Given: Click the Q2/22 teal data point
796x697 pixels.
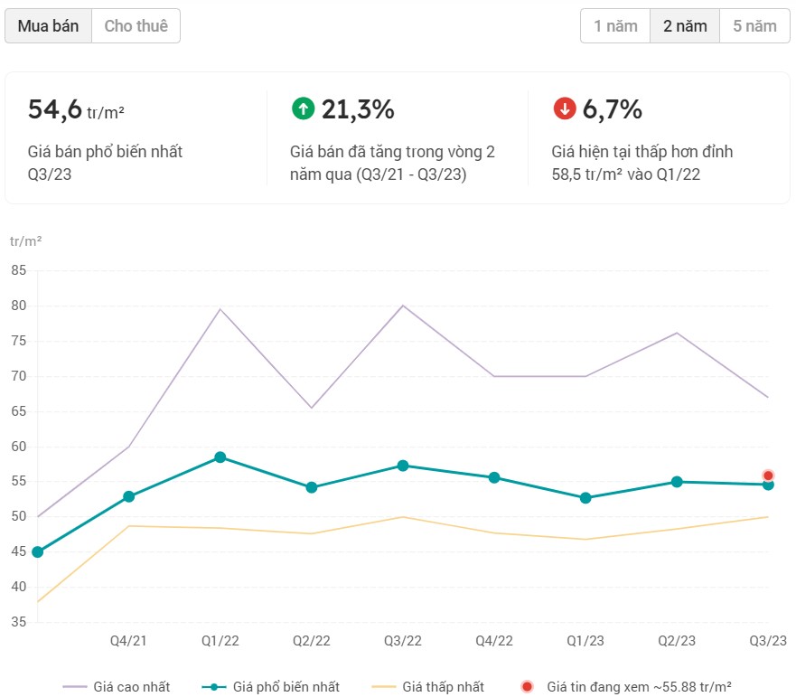Looking at the screenshot, I should click(311, 487).
